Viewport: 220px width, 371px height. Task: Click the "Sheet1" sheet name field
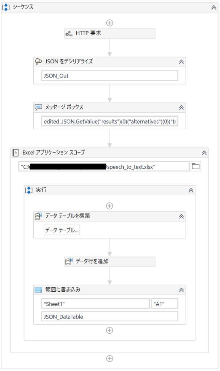[x=96, y=304]
